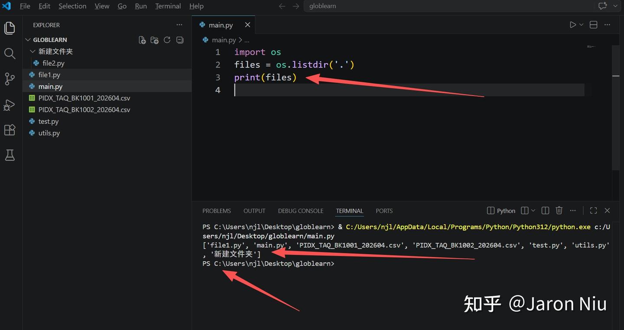The width and height of the screenshot is (624, 330).
Task: Switch to the DEBUG CONSOLE tab
Action: coord(301,211)
